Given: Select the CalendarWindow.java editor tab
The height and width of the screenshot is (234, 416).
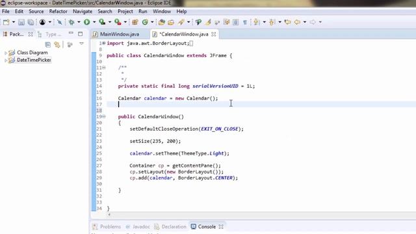Looking at the screenshot, I should pos(184,34).
